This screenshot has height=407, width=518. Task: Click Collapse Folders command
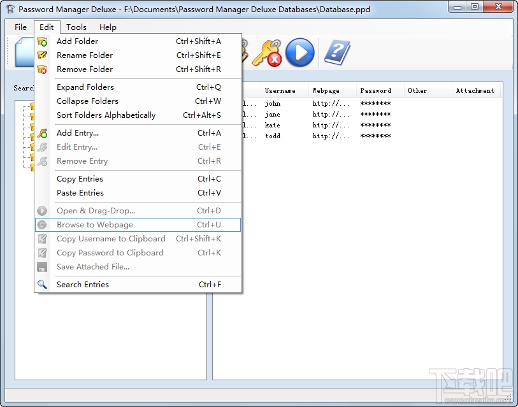87,101
